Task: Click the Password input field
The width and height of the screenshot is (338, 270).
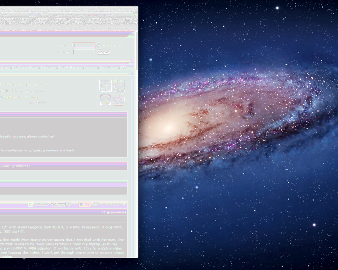Action: [84, 52]
